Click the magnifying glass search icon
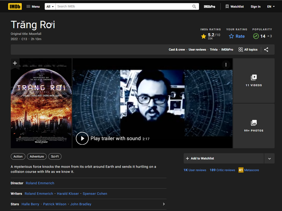Screen dimensions: 282x211 tap(194, 7)
